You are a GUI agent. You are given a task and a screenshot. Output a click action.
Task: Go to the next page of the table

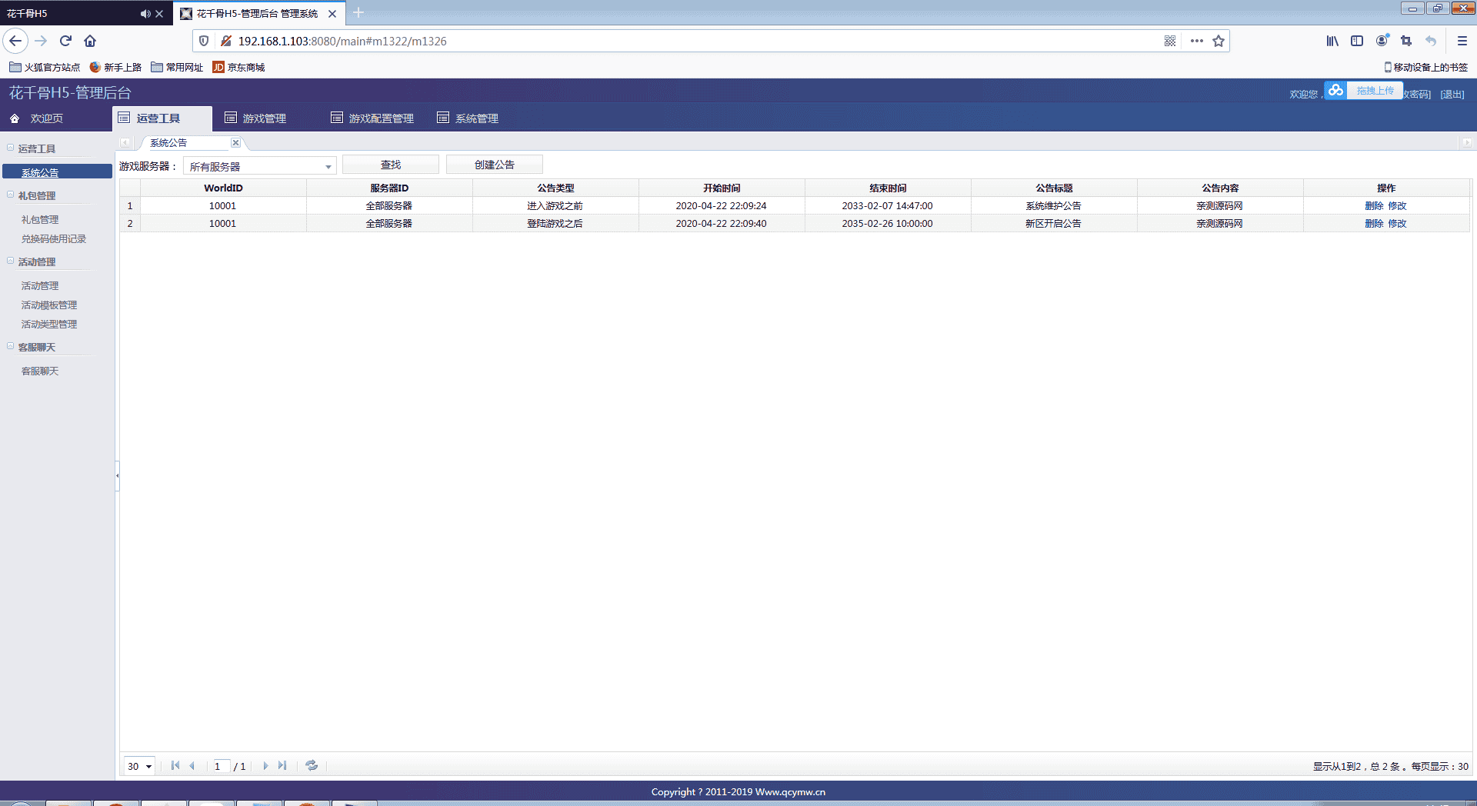(265, 766)
